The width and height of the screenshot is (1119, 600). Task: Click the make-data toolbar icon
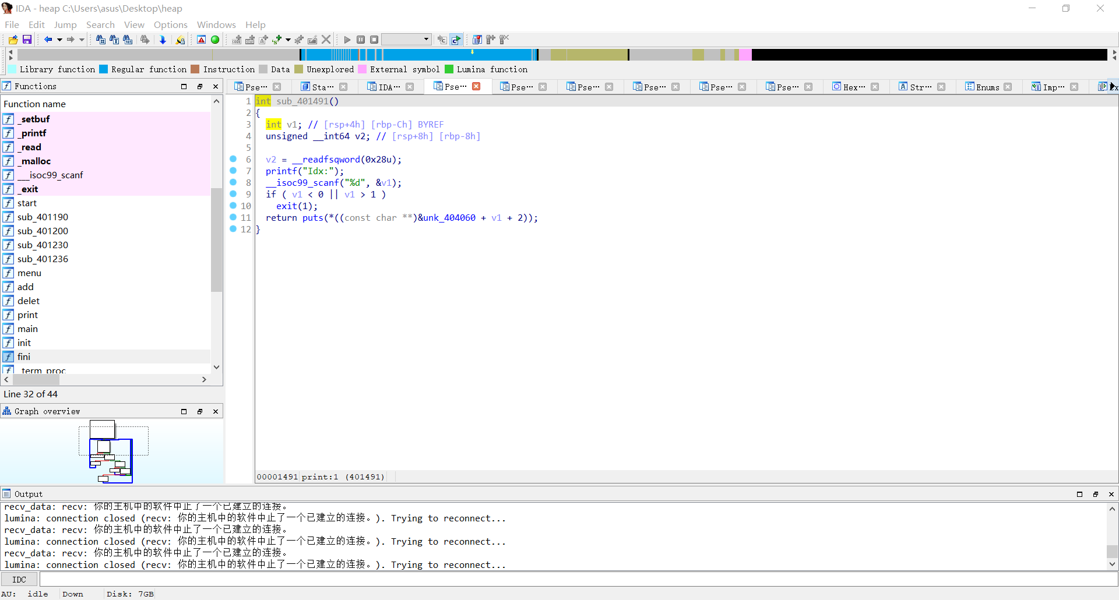point(250,40)
